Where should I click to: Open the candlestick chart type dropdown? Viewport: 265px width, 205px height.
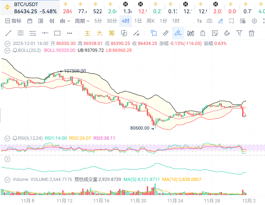tap(65, 21)
